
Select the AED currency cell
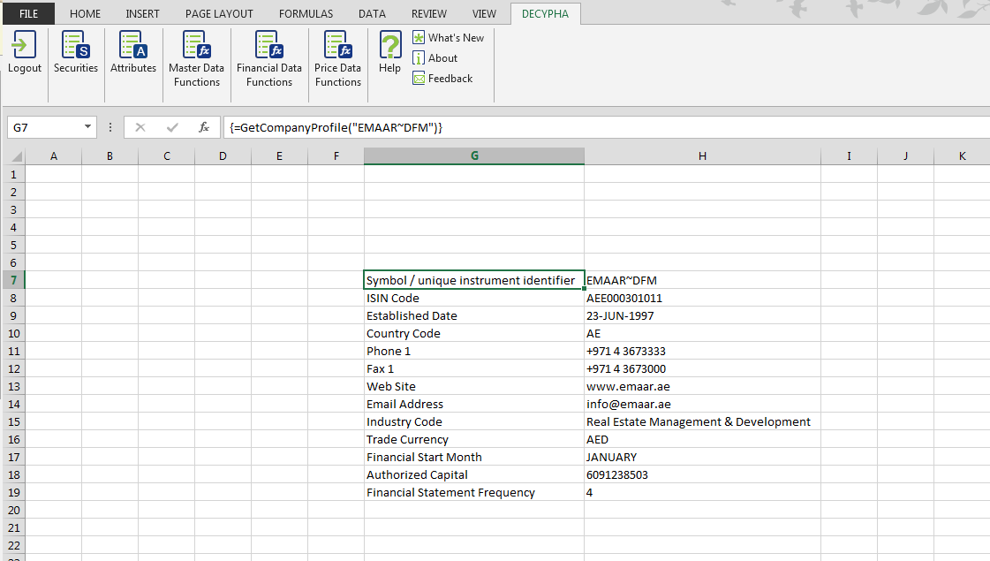click(702, 440)
